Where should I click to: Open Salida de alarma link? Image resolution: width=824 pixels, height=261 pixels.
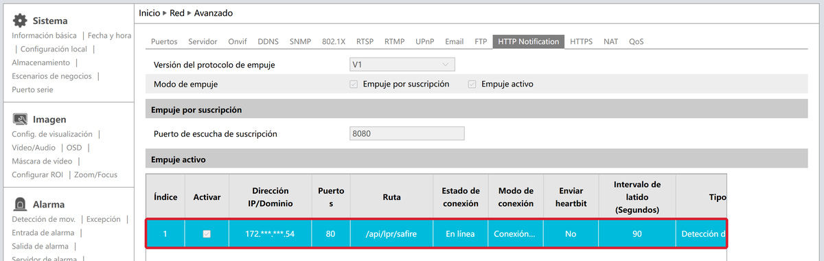(x=40, y=246)
